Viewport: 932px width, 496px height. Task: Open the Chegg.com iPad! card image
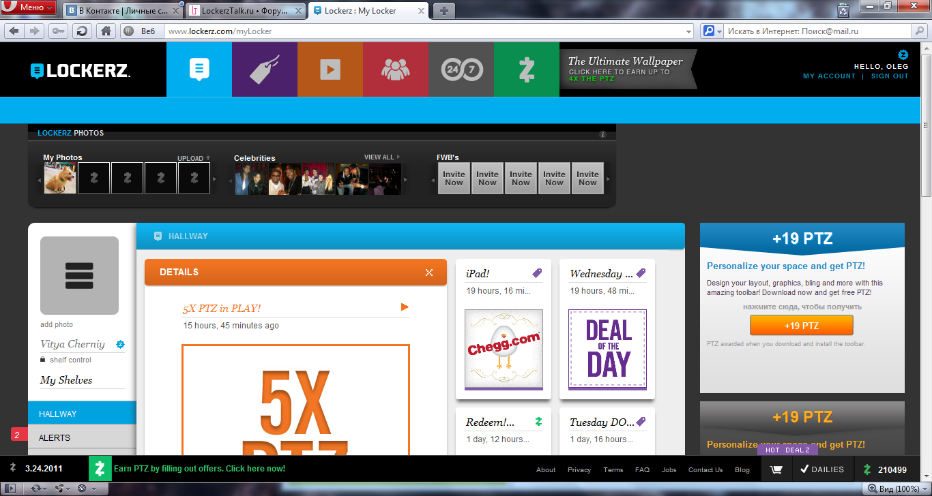pos(504,349)
